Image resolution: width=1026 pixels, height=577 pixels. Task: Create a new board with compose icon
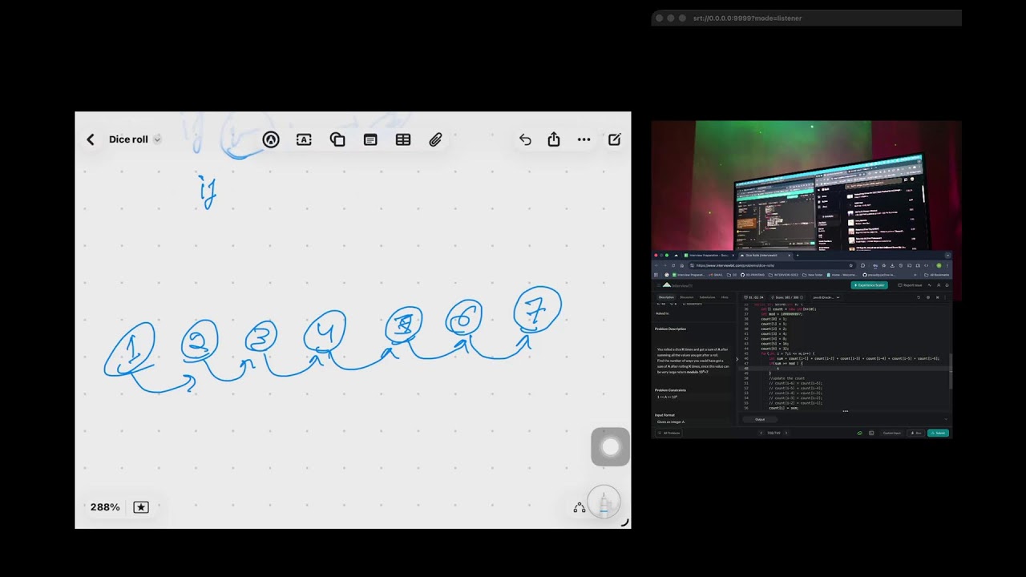(614, 139)
